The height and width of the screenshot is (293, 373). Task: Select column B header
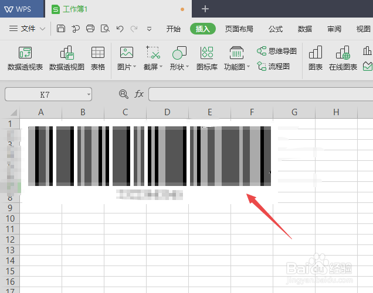click(x=83, y=112)
